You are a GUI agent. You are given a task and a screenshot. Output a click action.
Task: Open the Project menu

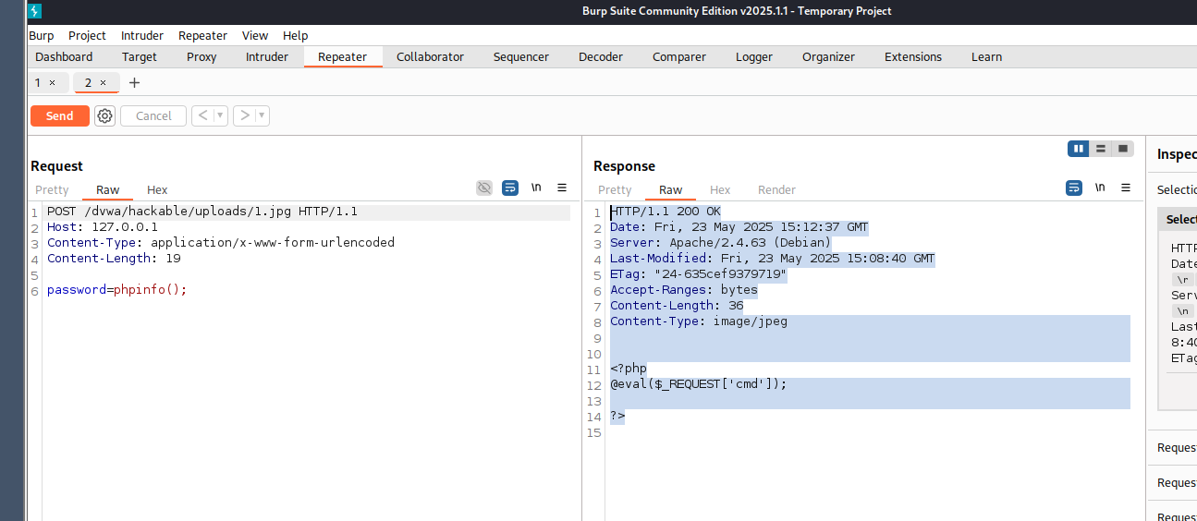point(87,35)
